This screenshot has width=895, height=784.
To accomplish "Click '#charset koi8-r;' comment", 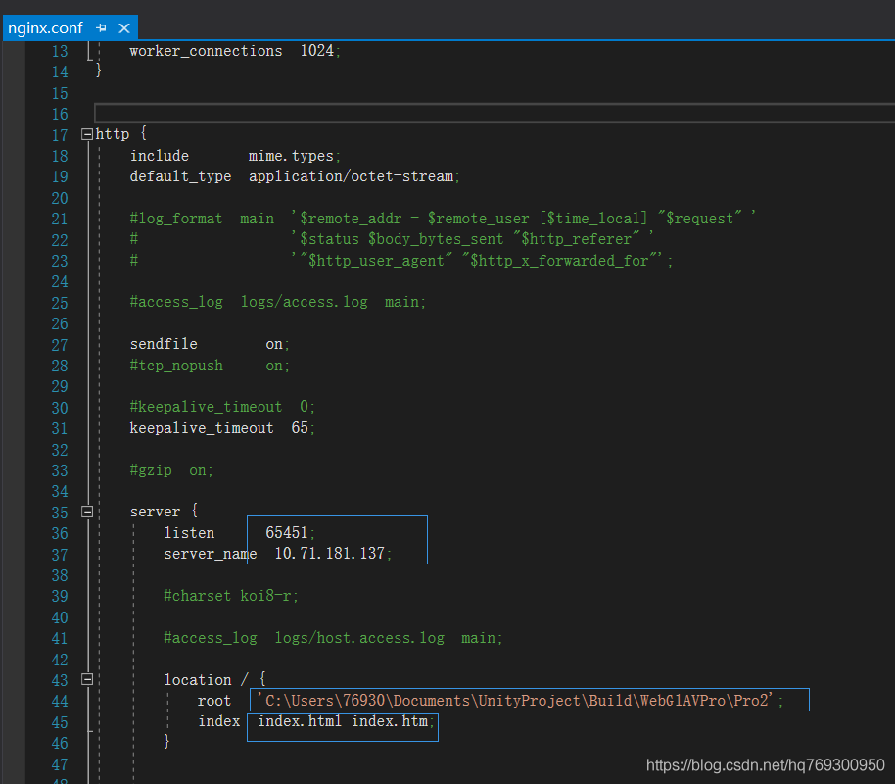I will 230,596.
